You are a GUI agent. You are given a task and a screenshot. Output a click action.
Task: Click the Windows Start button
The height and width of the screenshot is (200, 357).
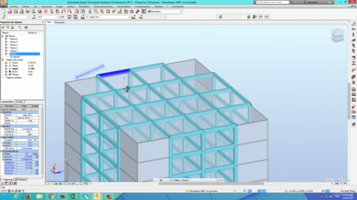click(x=5, y=196)
